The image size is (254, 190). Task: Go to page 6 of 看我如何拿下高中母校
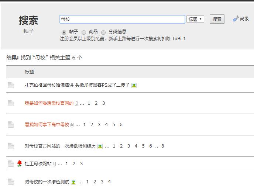click(121, 125)
